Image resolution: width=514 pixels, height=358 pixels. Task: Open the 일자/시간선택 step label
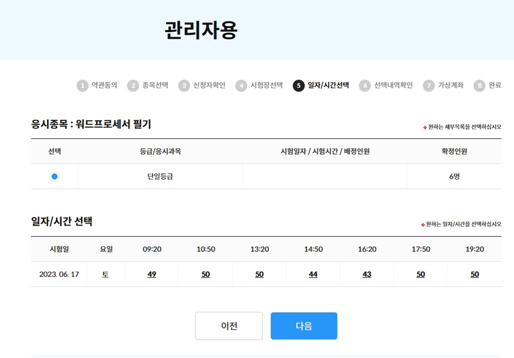coord(328,85)
